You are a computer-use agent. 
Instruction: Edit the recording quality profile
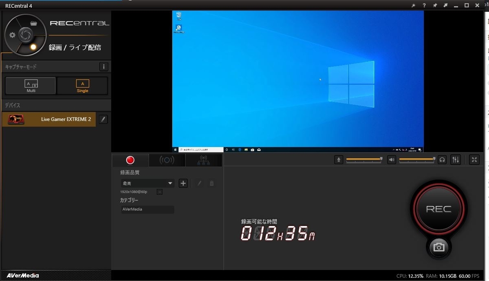tap(199, 184)
